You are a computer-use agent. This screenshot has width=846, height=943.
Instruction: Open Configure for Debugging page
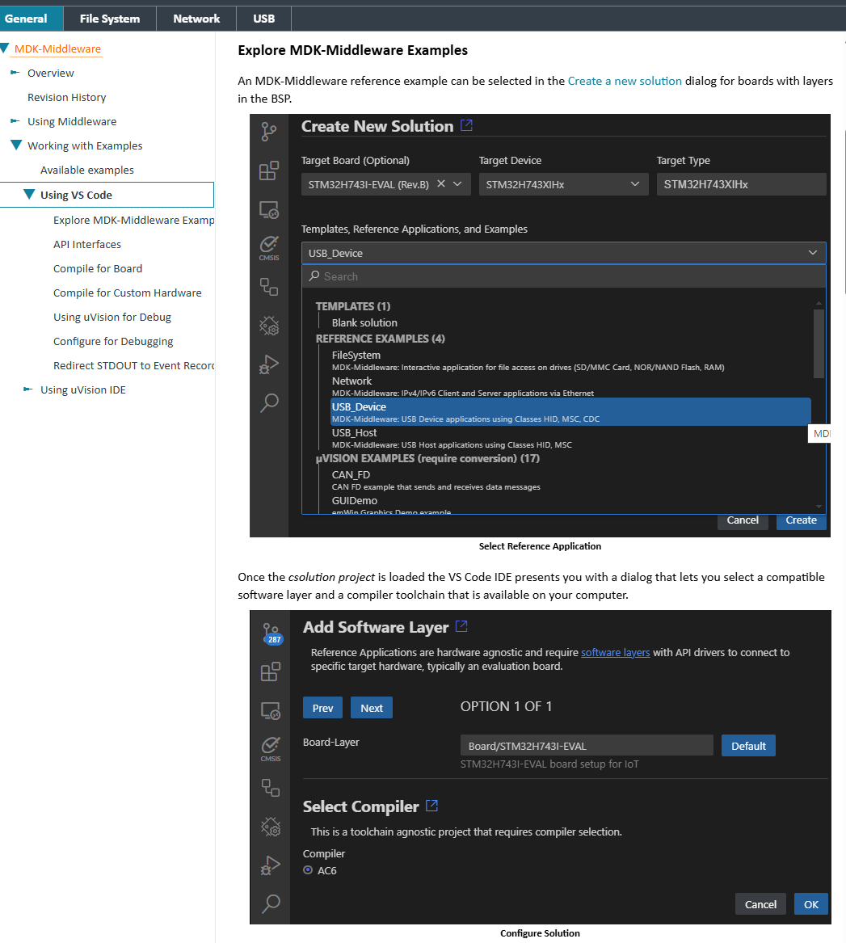113,341
